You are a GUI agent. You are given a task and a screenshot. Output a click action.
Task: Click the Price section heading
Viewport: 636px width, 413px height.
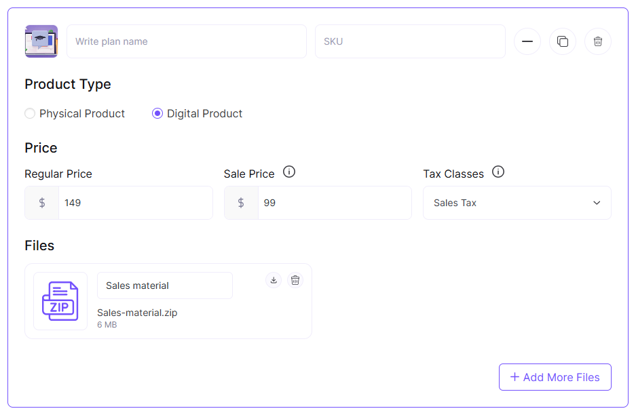click(x=41, y=148)
